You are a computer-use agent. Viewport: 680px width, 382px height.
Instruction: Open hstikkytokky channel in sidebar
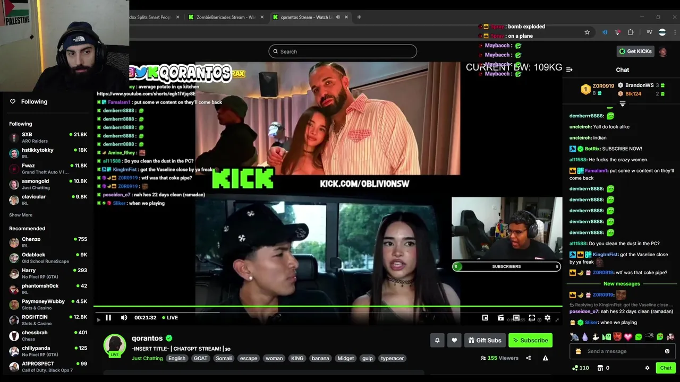coord(48,153)
